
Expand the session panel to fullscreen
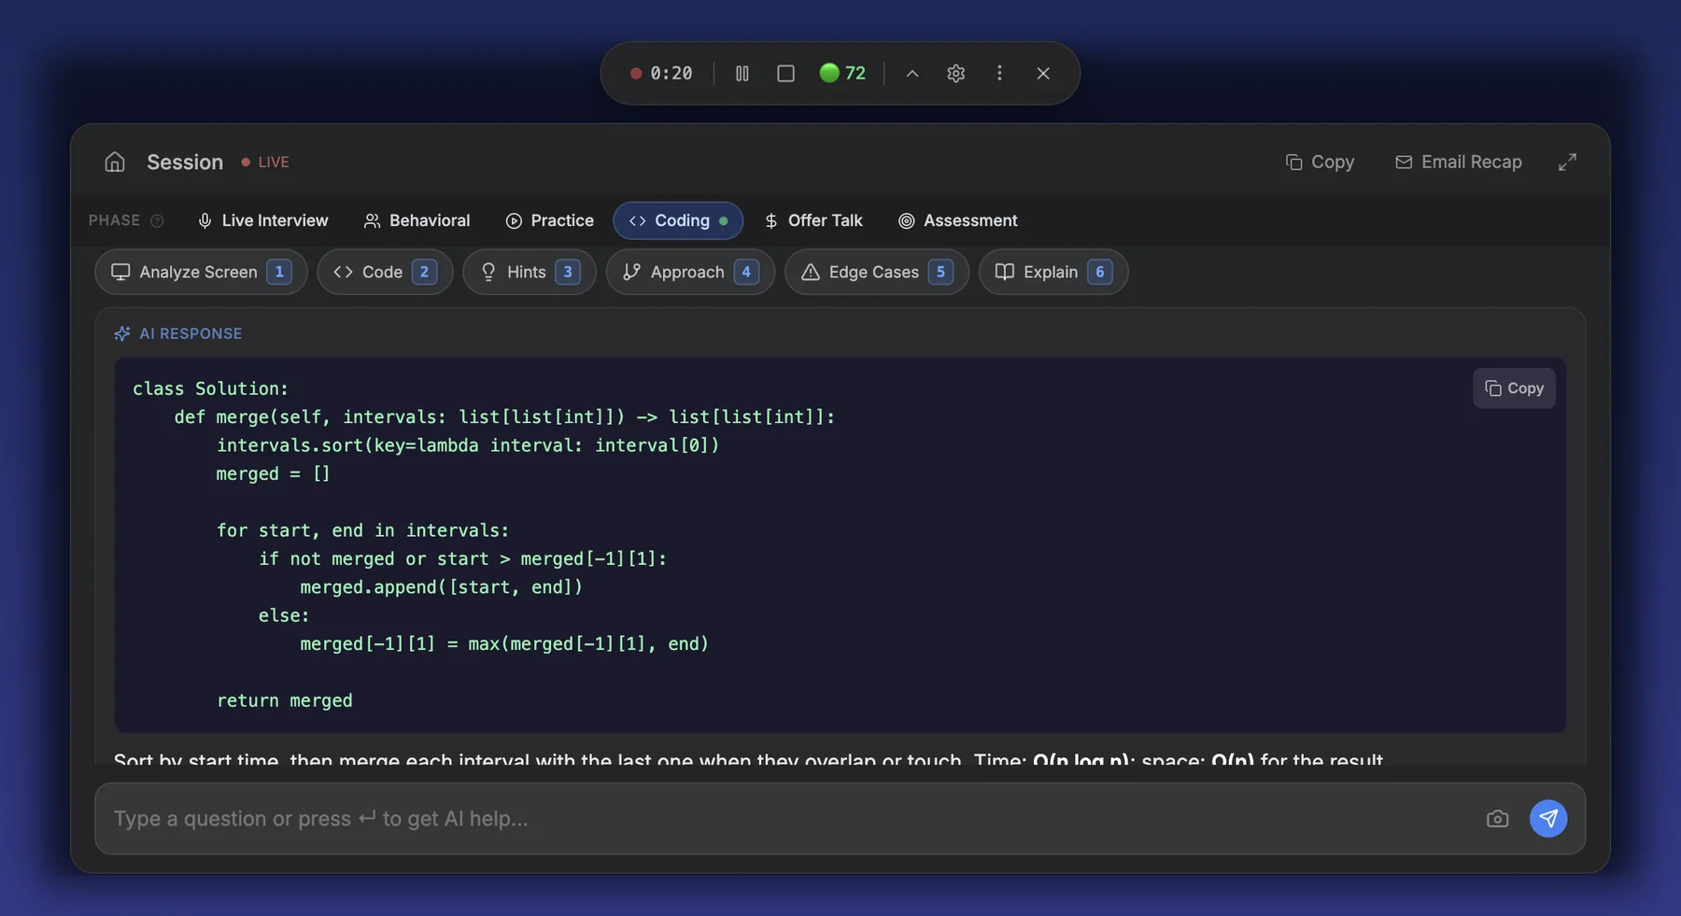click(1567, 162)
